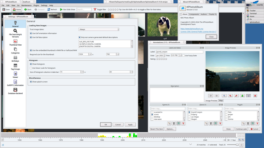Enable Use Fuzzy Date checkbox
This screenshot has height=148, width=264.
coord(184,55)
